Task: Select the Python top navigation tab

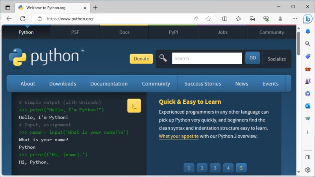Action: (x=26, y=32)
